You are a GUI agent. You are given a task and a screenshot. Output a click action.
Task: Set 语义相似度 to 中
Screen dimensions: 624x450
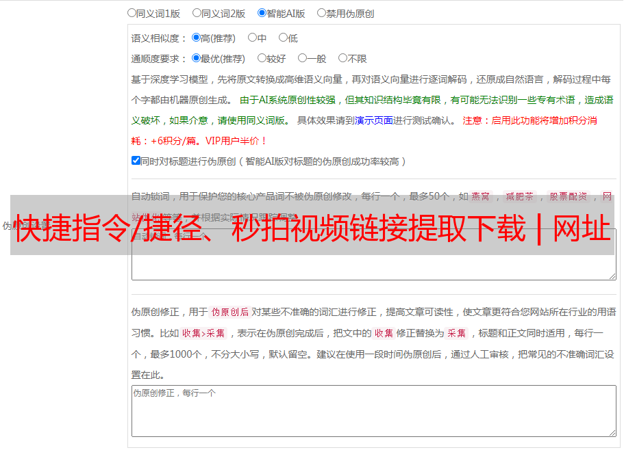[252, 38]
